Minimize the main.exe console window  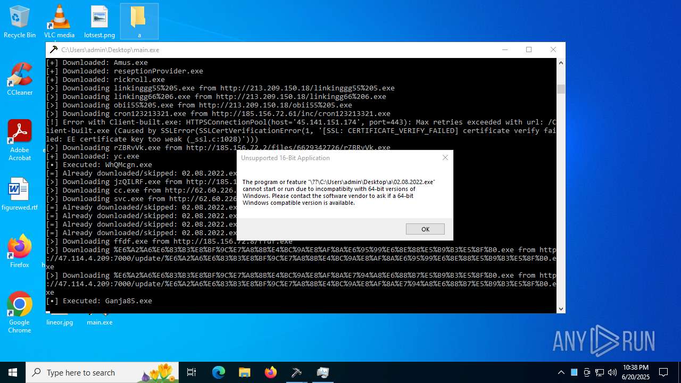point(504,49)
